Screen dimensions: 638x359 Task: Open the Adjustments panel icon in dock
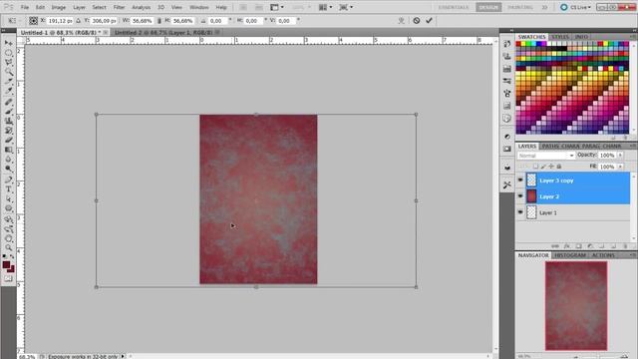pos(507,137)
